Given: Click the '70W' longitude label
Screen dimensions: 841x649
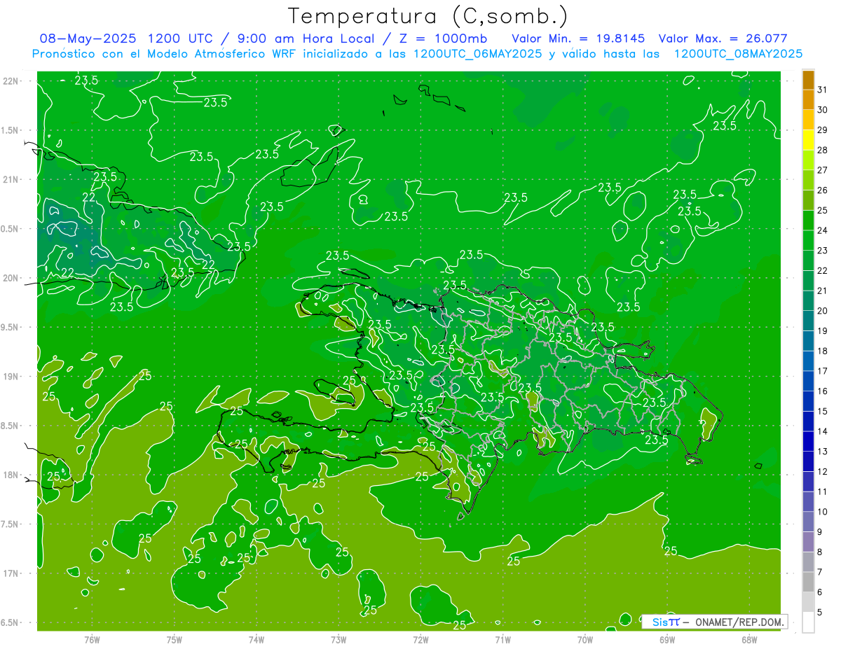Looking at the screenshot, I should [585, 638].
